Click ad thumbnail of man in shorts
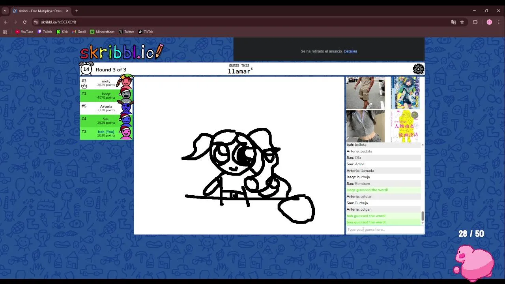Screen dimensions: 505x284 click(x=365, y=93)
